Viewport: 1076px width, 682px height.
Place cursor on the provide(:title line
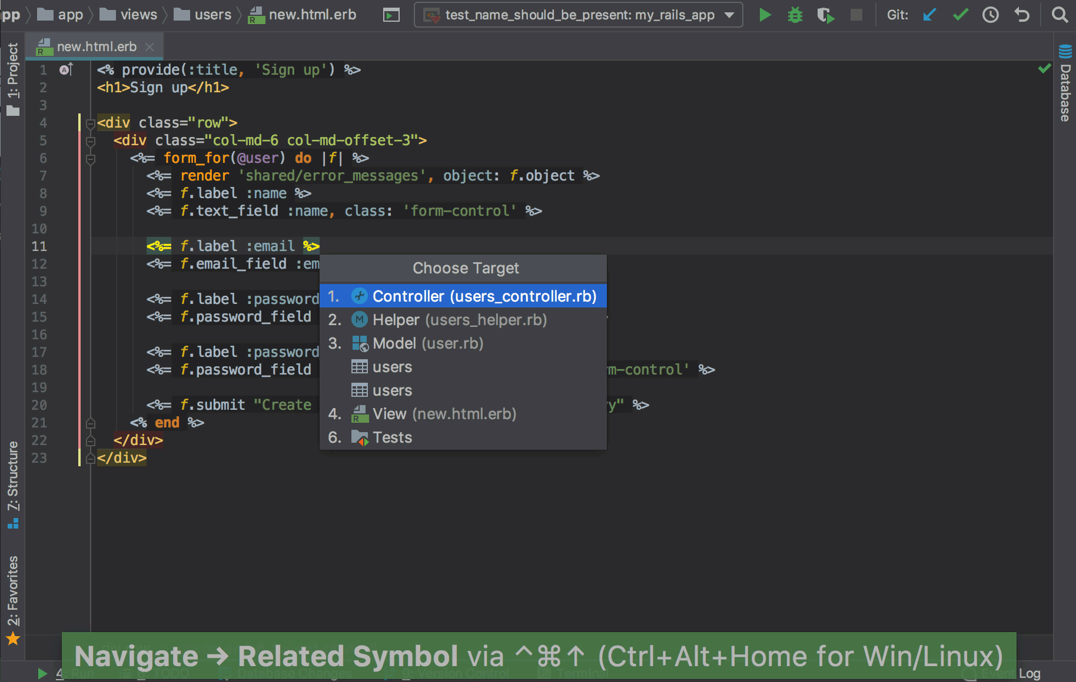[x=228, y=70]
